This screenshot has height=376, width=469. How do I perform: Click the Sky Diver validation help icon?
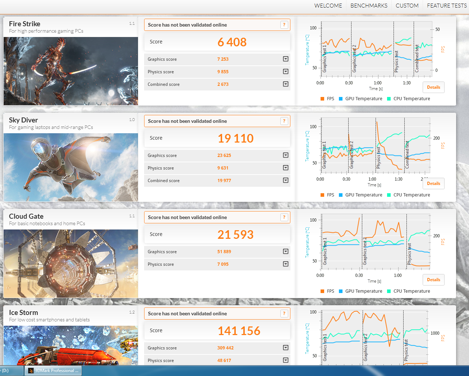(284, 121)
